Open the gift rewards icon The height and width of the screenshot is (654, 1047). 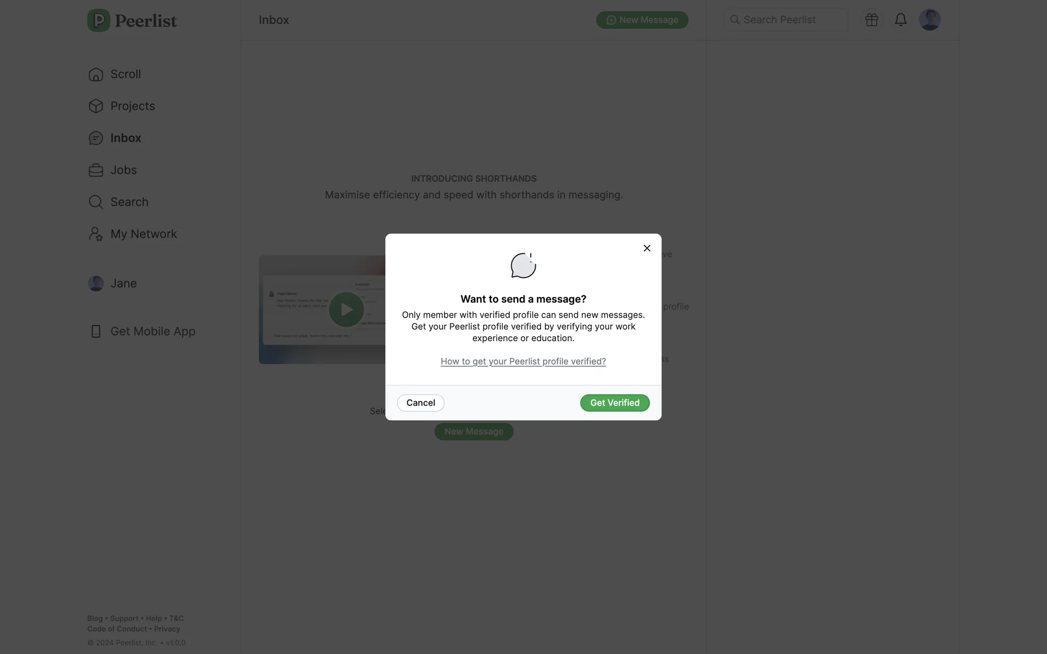point(871,20)
